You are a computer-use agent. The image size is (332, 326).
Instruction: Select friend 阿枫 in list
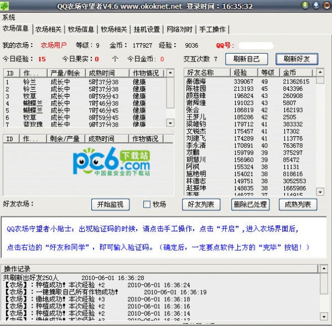pyautogui.click(x=250, y=167)
